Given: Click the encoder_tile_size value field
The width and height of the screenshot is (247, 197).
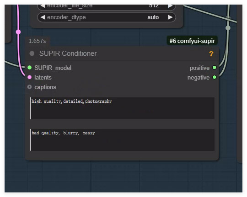Looking at the screenshot, I should (x=107, y=6).
